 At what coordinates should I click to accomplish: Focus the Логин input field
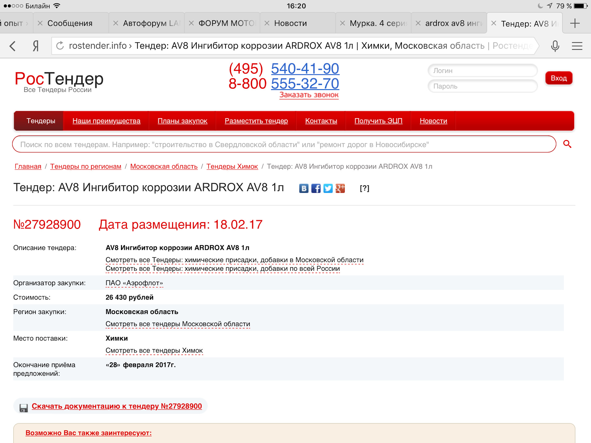[482, 71]
